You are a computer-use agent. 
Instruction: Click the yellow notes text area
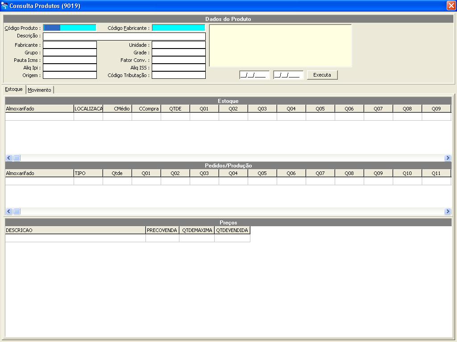click(280, 46)
